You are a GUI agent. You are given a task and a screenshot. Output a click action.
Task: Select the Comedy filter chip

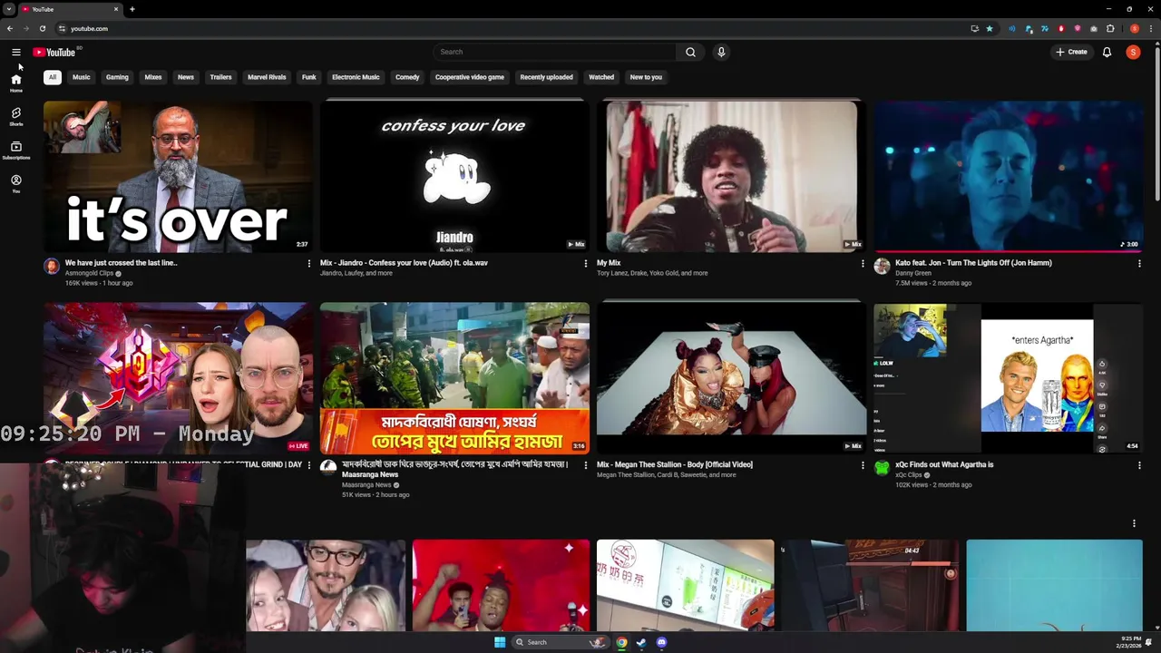(407, 77)
